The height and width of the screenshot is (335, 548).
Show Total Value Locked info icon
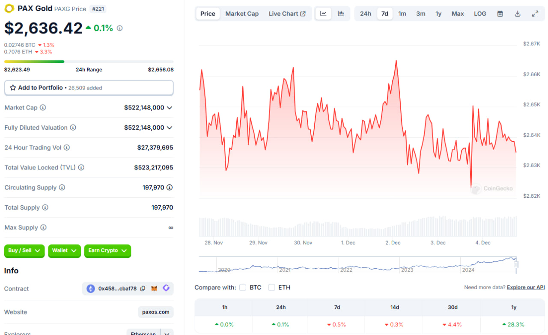tap(81, 167)
